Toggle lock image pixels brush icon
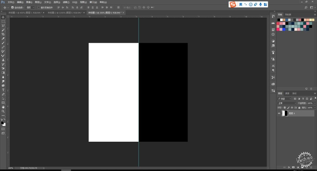The width and height of the screenshot is (317, 171). [288, 108]
